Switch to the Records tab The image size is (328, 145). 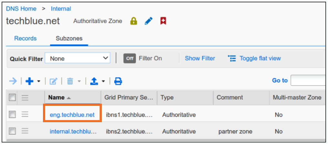coord(25,38)
